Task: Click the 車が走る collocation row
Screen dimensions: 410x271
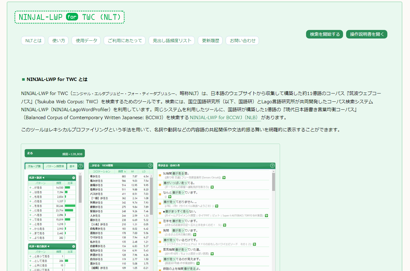Action: (119, 176)
